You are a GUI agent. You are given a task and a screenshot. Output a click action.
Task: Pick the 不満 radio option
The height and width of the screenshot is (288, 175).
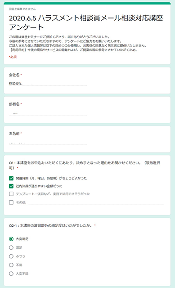(11, 265)
